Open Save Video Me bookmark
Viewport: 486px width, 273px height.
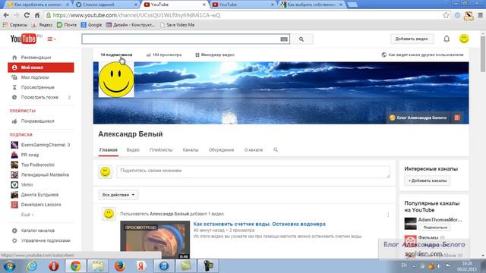177,25
